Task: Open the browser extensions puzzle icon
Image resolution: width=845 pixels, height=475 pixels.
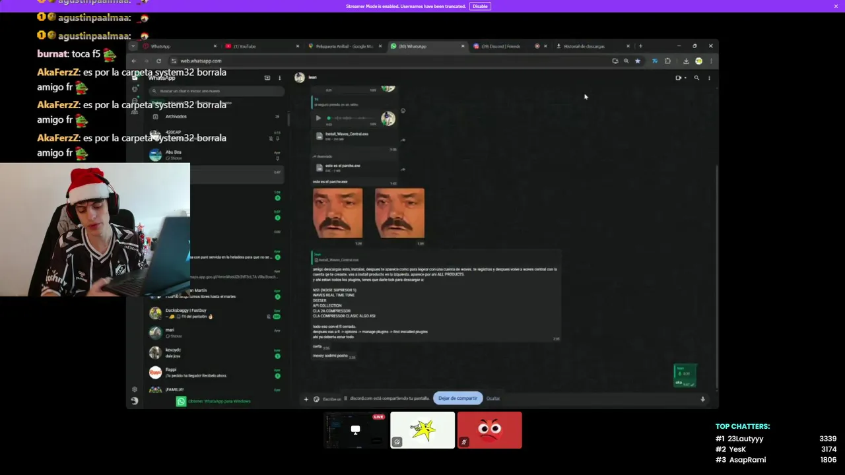Action: pyautogui.click(x=667, y=61)
